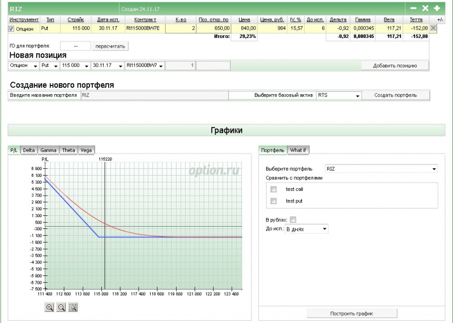453x323 pixels.
Task: Uncheck the Опцион position row checkbox
Action: click(x=11, y=28)
